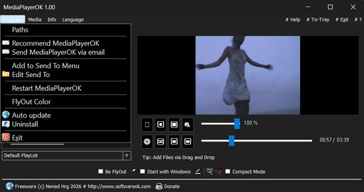Select Uninstall from the menu
The image size is (364, 192).
[66, 124]
